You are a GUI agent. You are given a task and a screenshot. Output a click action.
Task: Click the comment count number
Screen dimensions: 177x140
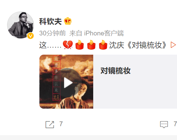coord(175,124)
